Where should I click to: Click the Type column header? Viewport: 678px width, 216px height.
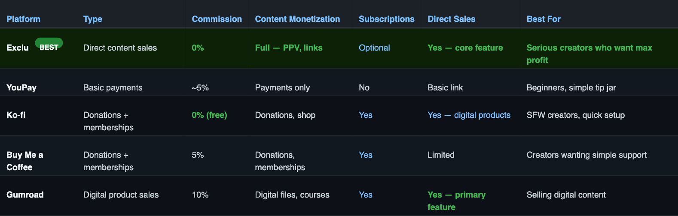coord(93,19)
